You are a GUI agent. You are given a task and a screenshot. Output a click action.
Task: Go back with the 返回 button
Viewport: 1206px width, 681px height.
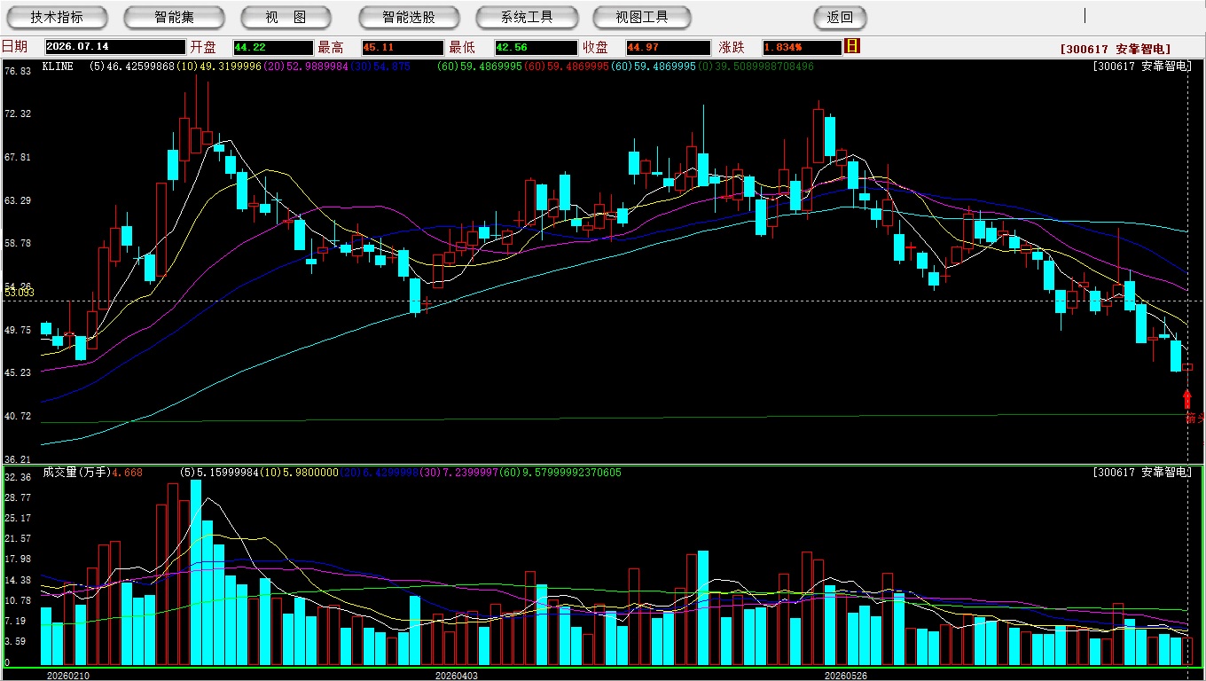(x=840, y=17)
